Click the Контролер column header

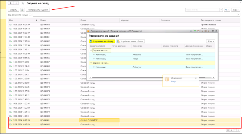(x=180, y=20)
